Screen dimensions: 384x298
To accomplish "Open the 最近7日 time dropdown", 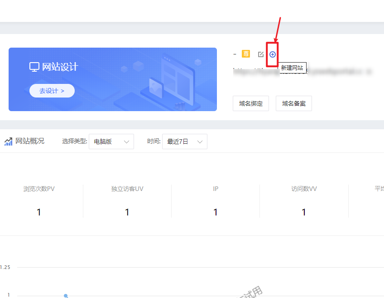I will [x=185, y=142].
